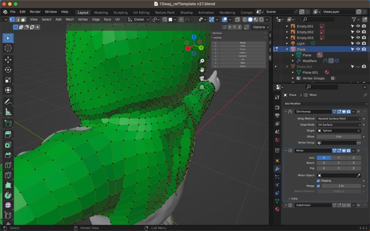Viewport: 370px width, 231px height.
Task: Open the Modifiers wrench properties tab
Action: (277, 169)
